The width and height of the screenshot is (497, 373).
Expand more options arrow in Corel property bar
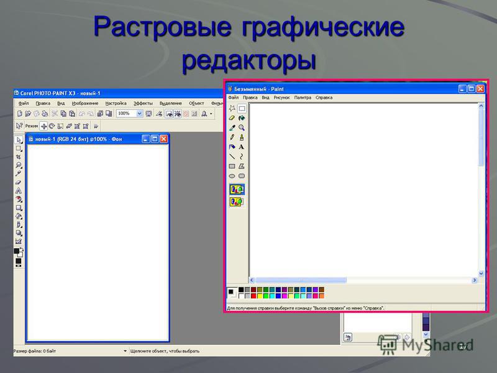click(96, 126)
